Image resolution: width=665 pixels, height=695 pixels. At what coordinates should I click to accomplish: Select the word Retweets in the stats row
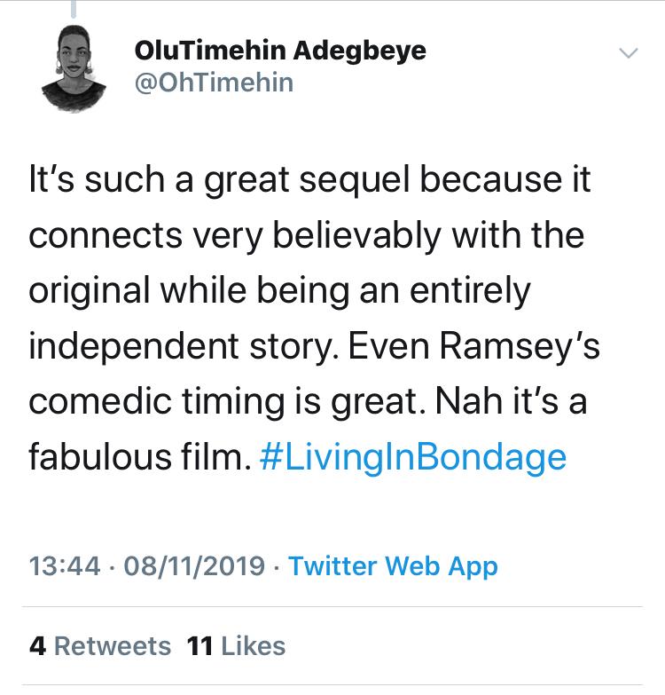(x=113, y=645)
